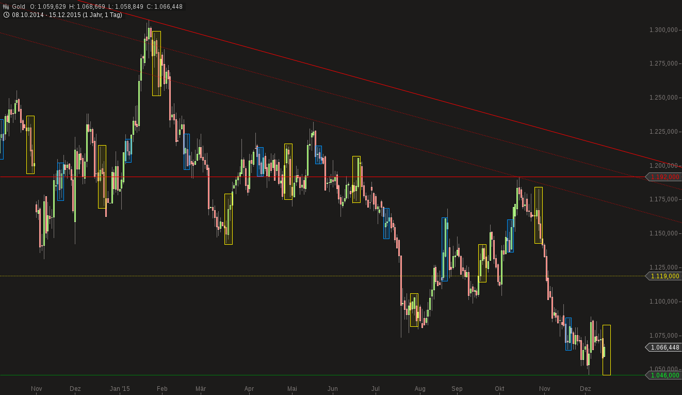
Task: Select the candlestick chart type icon
Action: pos(6,6)
